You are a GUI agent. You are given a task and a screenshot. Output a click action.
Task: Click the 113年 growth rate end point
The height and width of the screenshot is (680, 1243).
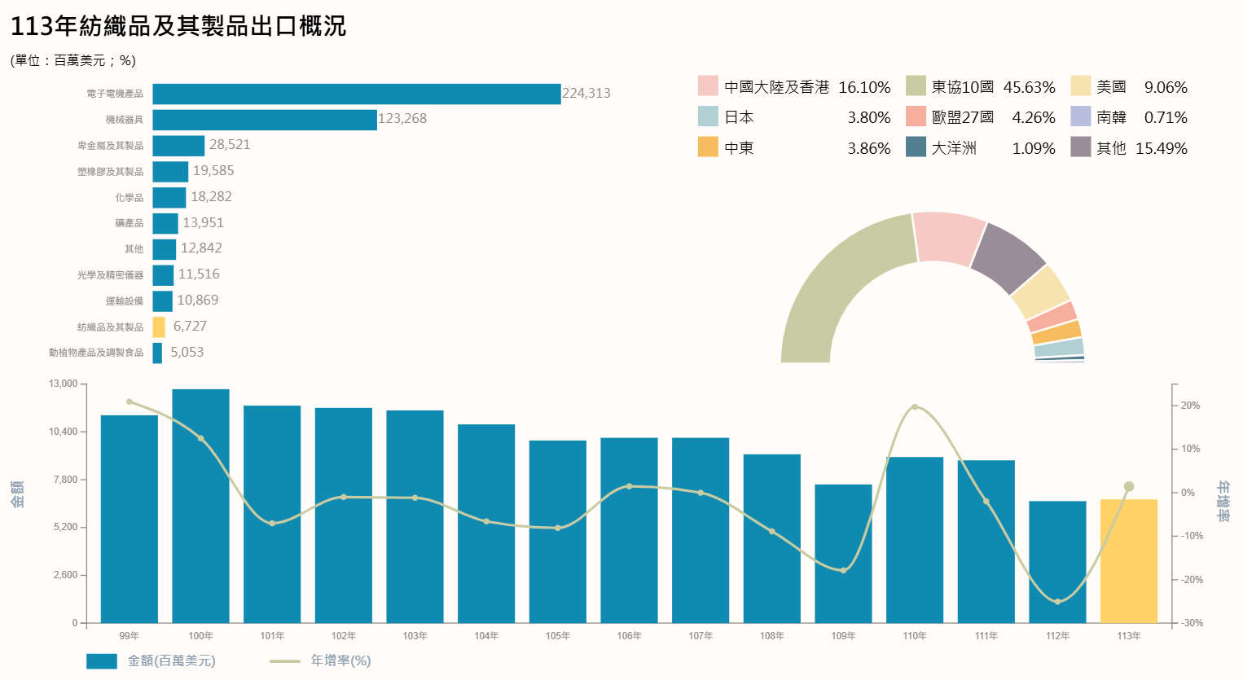(1129, 486)
